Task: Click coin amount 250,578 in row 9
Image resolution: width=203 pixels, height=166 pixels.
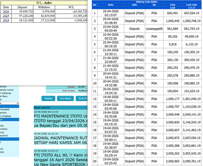Action: click(x=173, y=76)
